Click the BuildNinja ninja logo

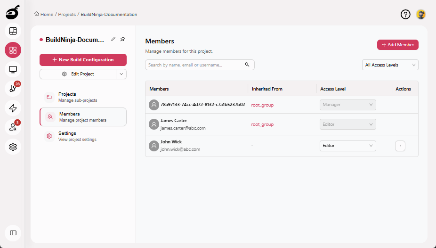[13, 12]
